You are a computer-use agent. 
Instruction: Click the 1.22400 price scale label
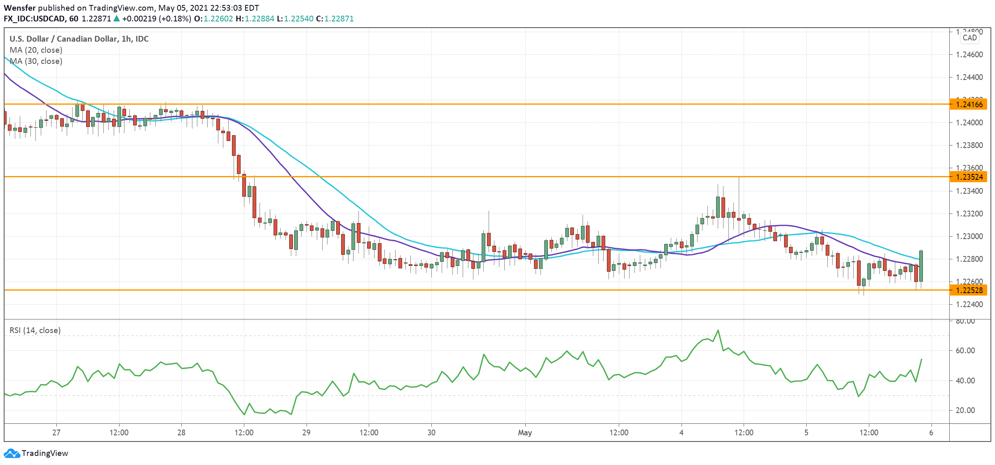click(x=969, y=304)
